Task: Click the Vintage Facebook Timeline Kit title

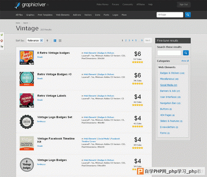Action: (56, 140)
